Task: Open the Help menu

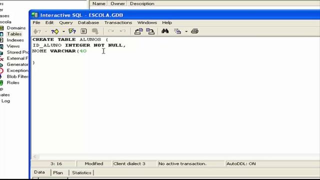Action: pyautogui.click(x=167, y=22)
